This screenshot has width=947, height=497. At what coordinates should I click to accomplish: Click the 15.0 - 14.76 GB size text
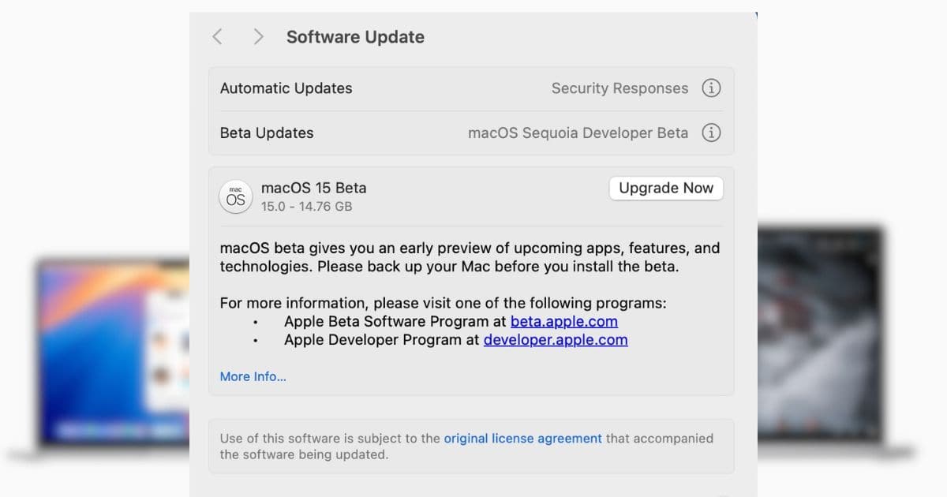coord(306,207)
